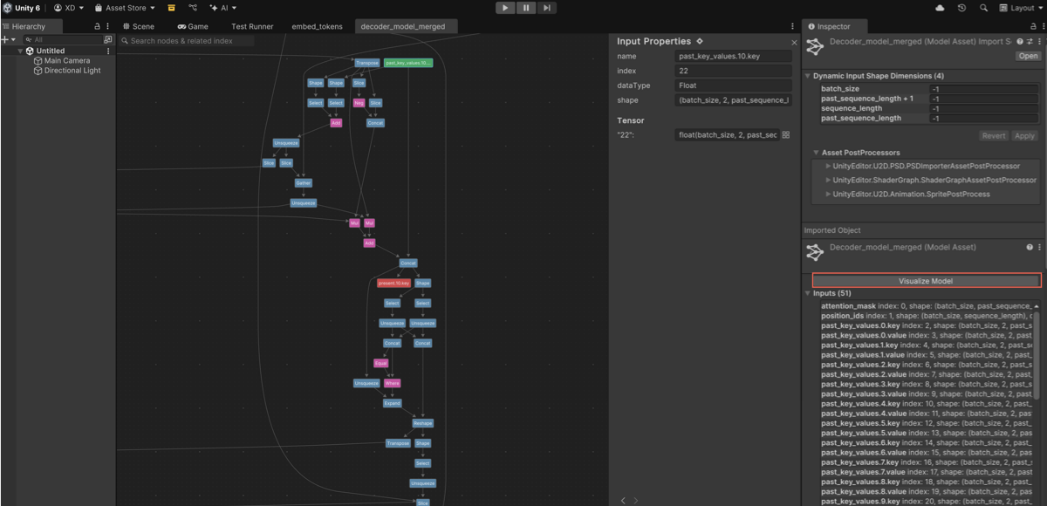
Task: Click the Where node in the graph
Action: point(393,382)
